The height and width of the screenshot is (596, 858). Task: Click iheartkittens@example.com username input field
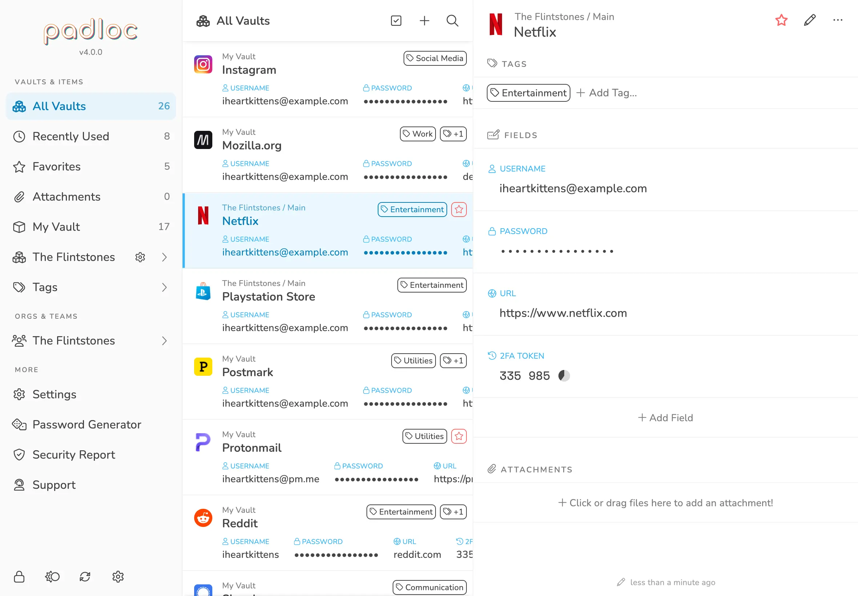coord(573,188)
